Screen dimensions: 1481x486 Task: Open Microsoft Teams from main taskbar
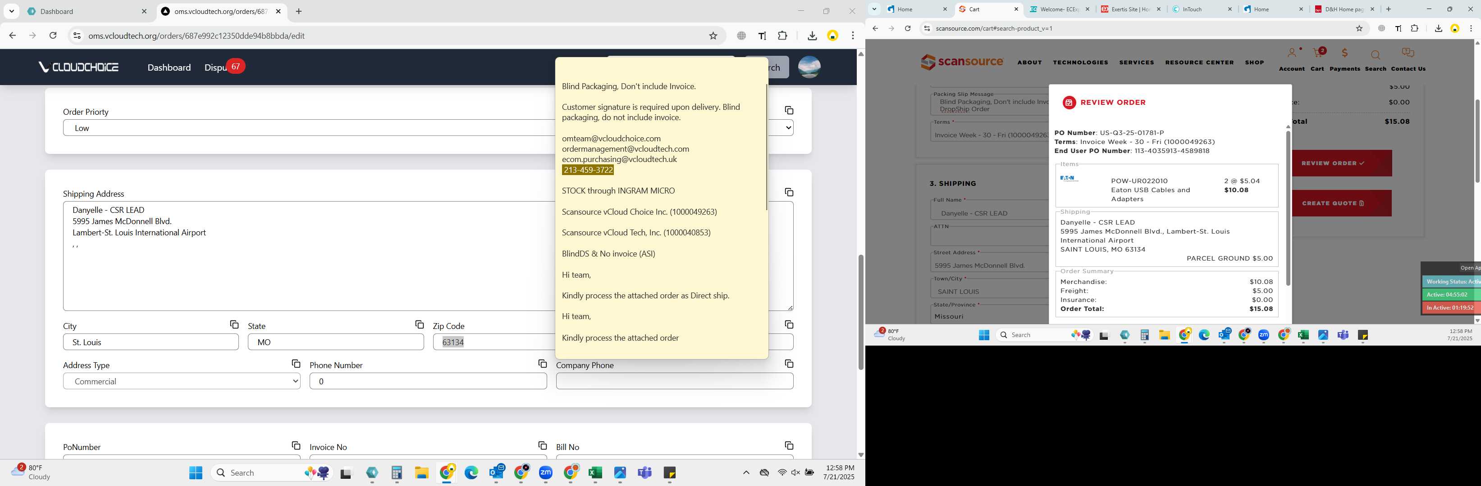click(645, 473)
